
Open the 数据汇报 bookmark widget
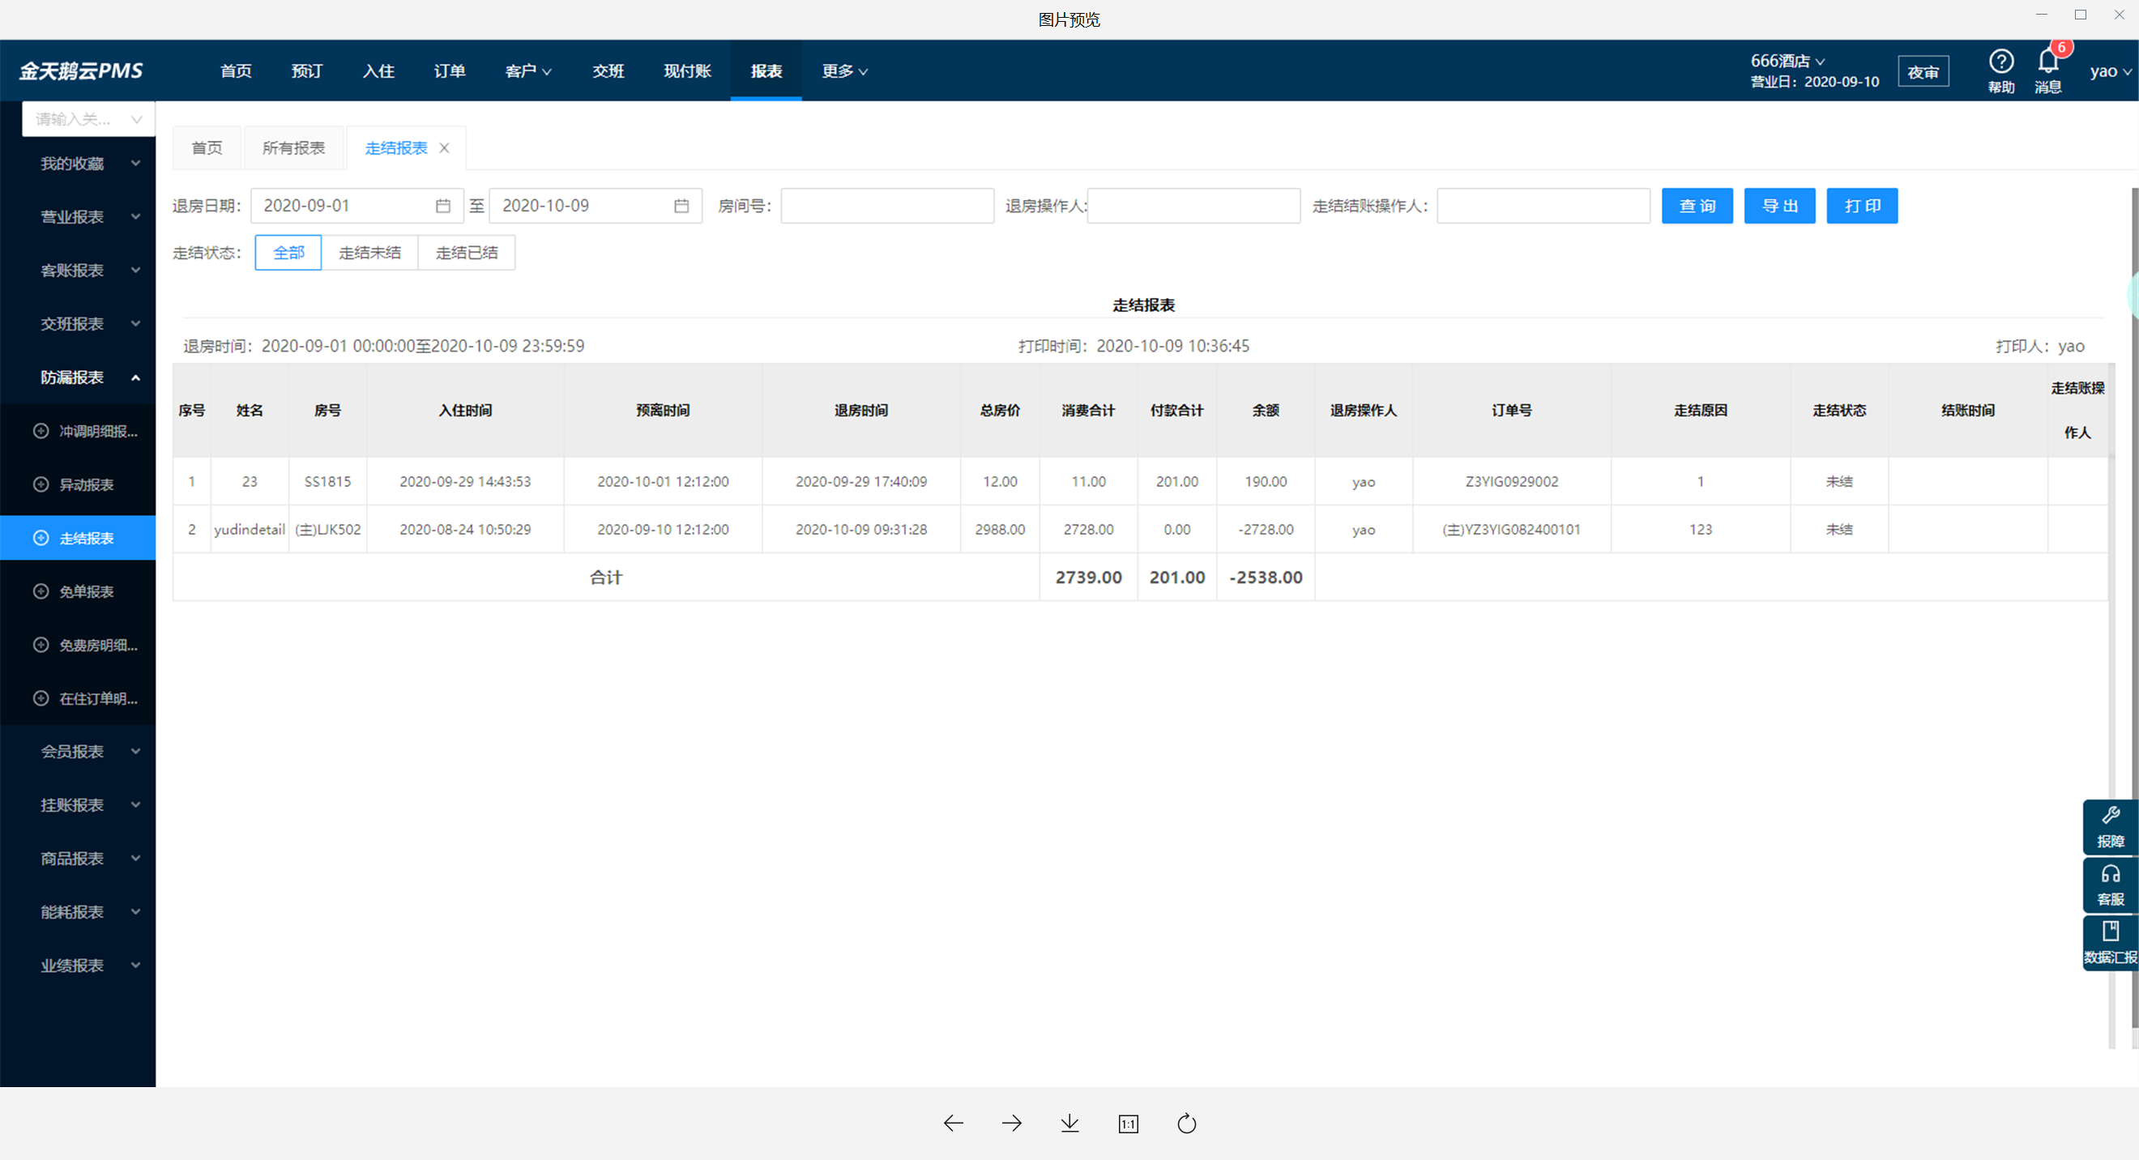pyautogui.click(x=2110, y=942)
